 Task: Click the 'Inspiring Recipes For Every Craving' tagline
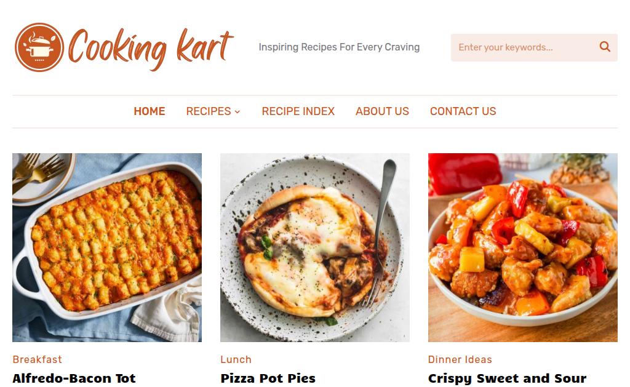(339, 47)
